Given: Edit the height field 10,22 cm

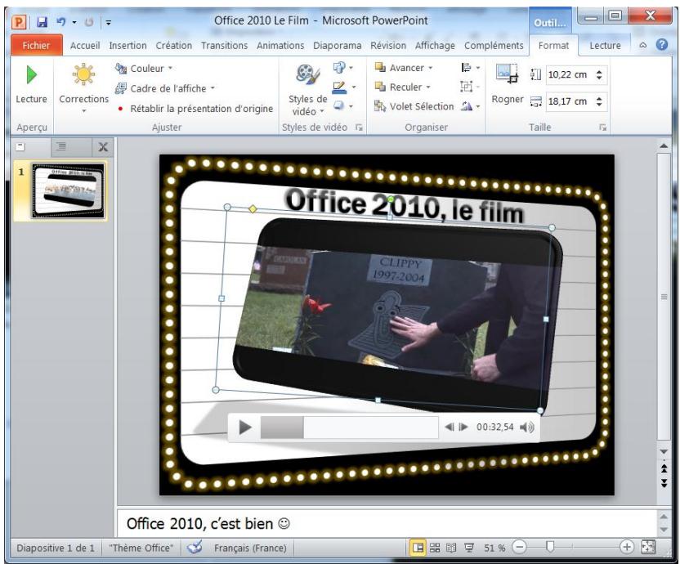Looking at the screenshot, I should pos(568,74).
